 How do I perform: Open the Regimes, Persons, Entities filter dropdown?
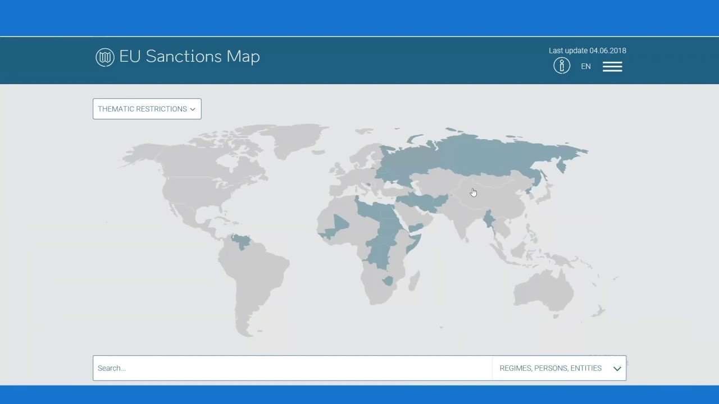tap(559, 368)
